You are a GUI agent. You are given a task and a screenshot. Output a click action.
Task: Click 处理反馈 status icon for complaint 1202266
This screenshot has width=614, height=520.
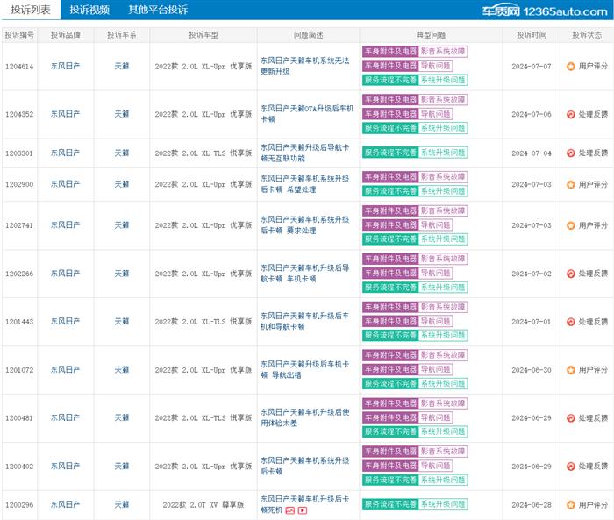570,274
